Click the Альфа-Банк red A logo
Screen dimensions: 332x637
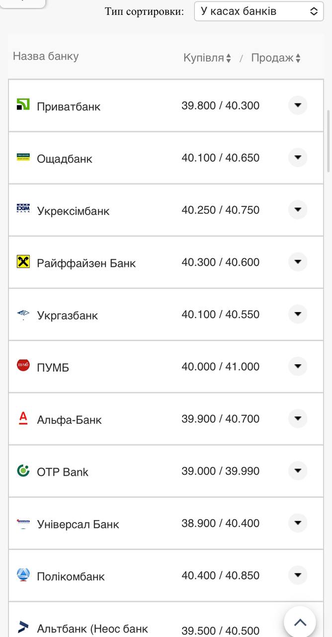pyautogui.click(x=23, y=418)
